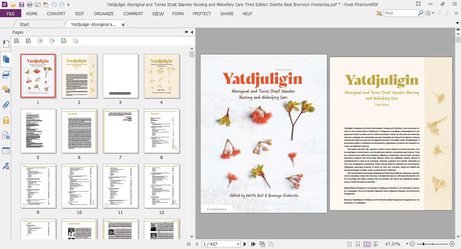Toggle full screen mode icon in title bar

point(418,4)
